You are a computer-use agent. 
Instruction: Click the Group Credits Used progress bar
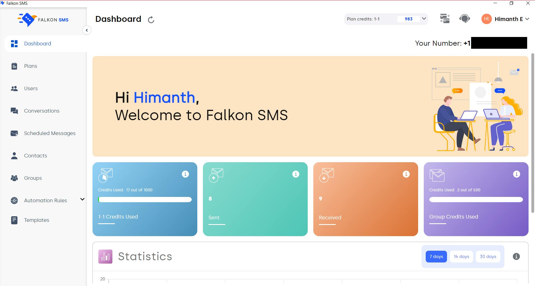tap(475, 199)
